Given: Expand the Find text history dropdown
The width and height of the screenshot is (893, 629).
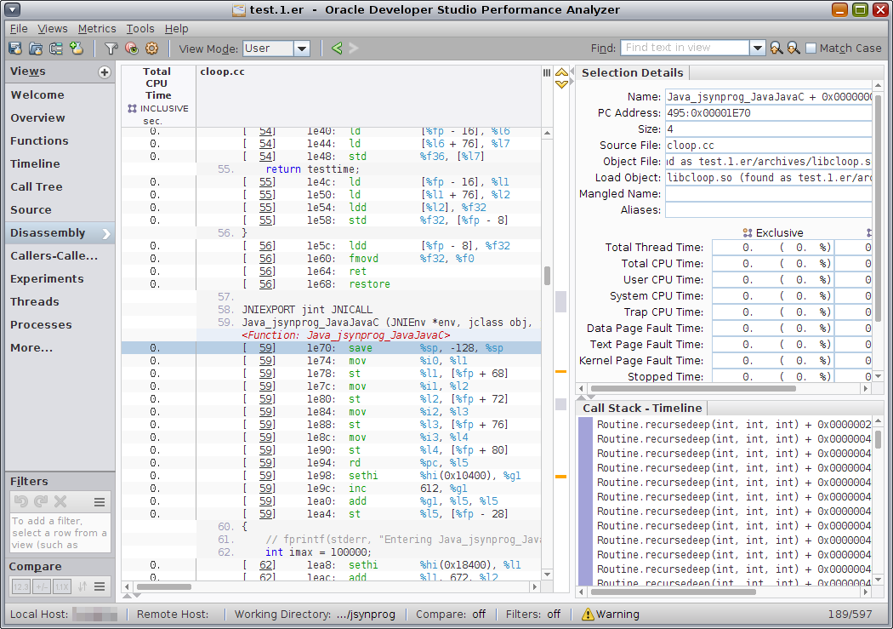Looking at the screenshot, I should 757,49.
